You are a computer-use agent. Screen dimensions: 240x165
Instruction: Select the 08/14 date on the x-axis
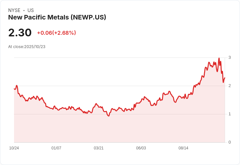183,148
